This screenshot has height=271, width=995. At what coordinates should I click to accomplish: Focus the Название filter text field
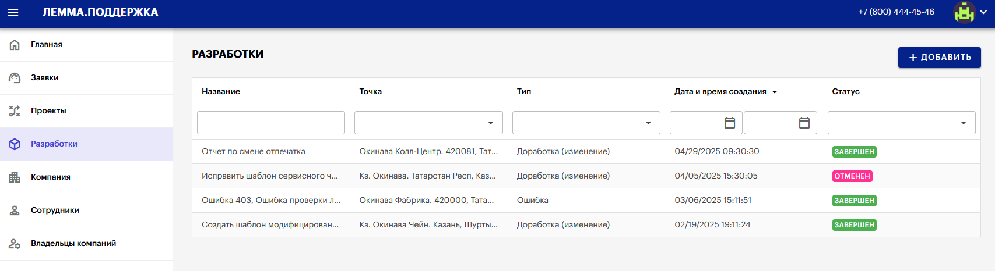click(270, 123)
